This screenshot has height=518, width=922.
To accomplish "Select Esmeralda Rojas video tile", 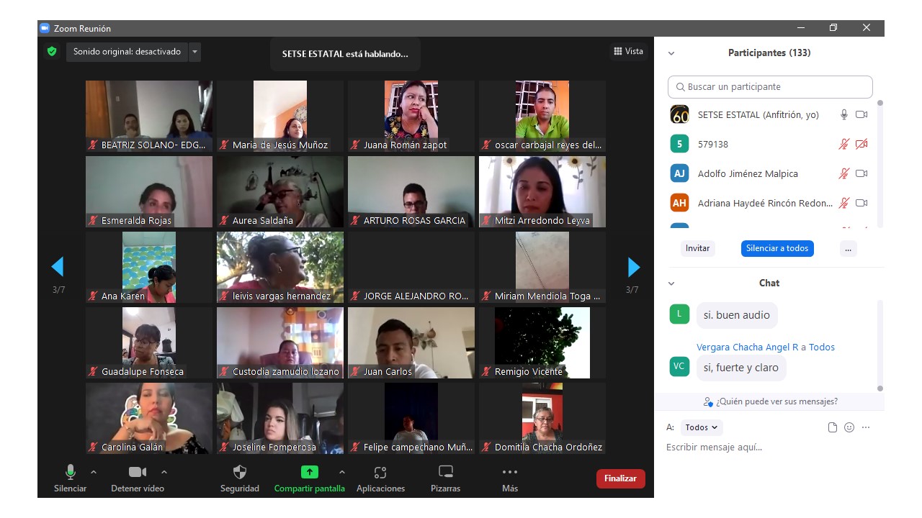I will (x=149, y=191).
